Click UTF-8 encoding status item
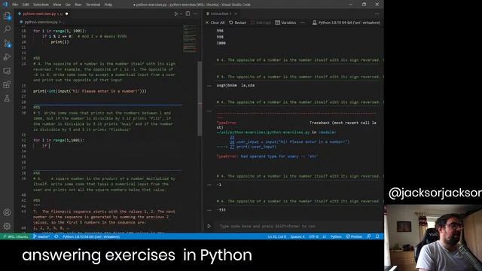Screen dimensions: 482x271 click(x=313, y=236)
